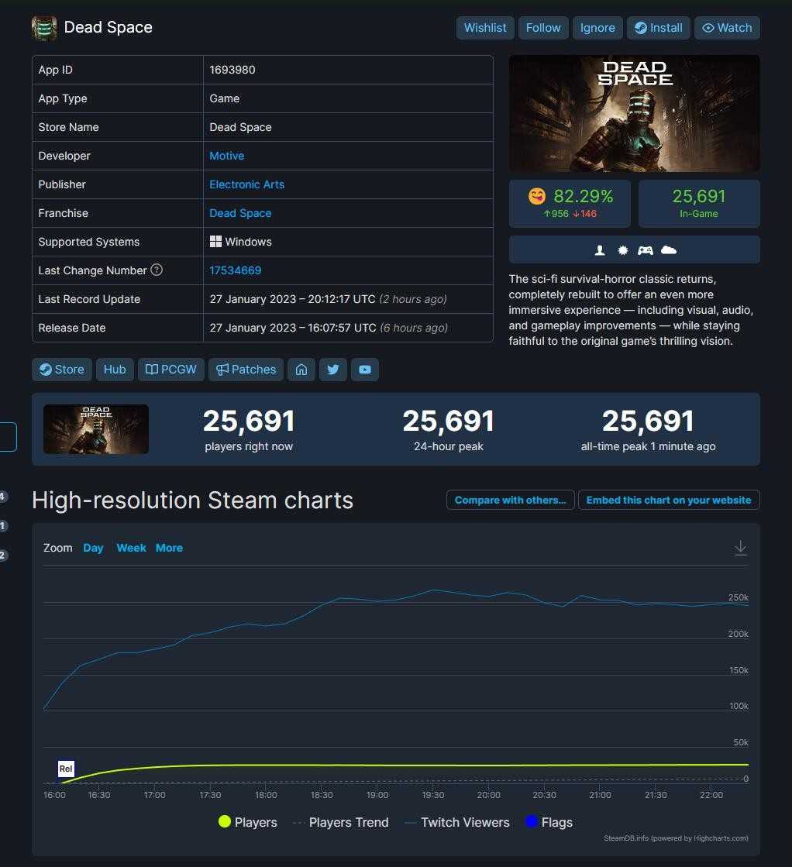Open Compare with others… selector

(510, 500)
